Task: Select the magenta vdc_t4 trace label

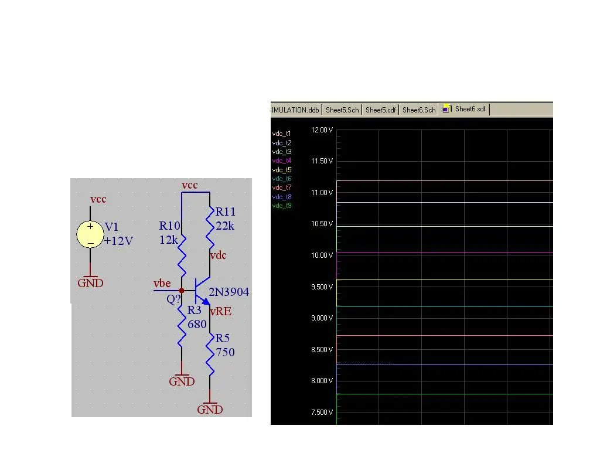Action: (282, 161)
